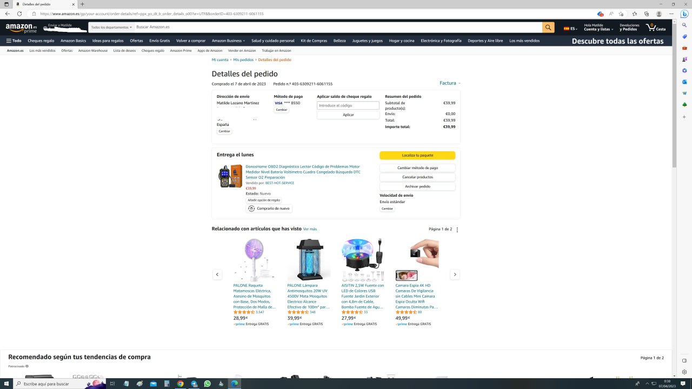Viewport: 692px width, 389px height.
Task: Open Edge Settings and more menu
Action: pyautogui.click(x=673, y=14)
